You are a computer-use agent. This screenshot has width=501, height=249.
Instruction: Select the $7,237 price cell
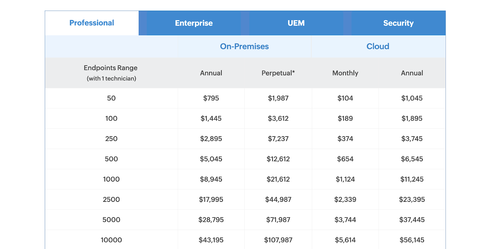tap(278, 139)
